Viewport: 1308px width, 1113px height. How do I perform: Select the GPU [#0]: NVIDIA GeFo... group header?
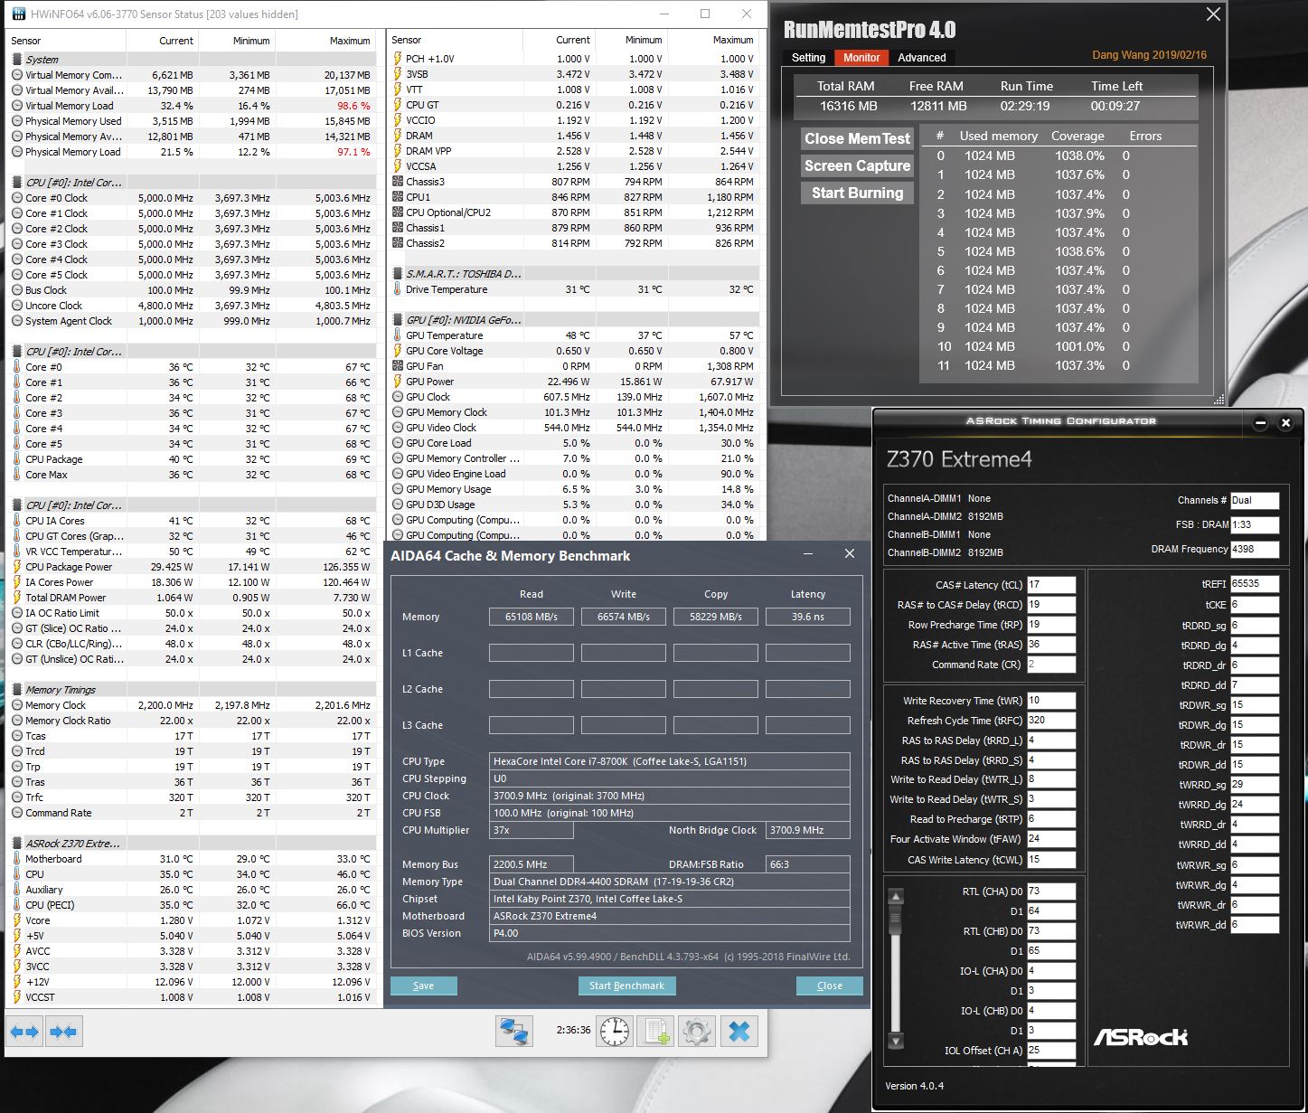point(573,320)
